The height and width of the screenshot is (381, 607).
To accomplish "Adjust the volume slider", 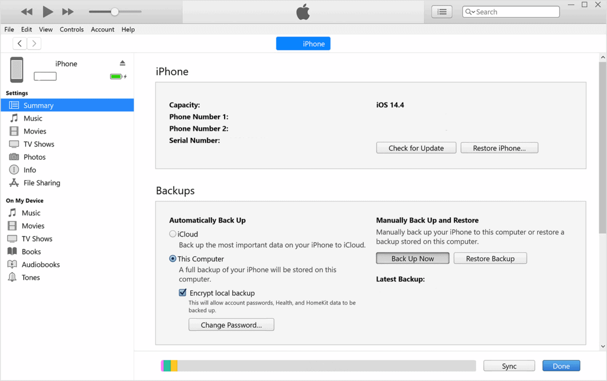I will coord(114,11).
